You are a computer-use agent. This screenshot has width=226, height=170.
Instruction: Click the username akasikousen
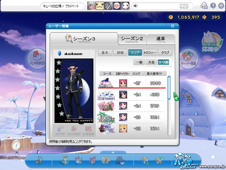(x=73, y=54)
